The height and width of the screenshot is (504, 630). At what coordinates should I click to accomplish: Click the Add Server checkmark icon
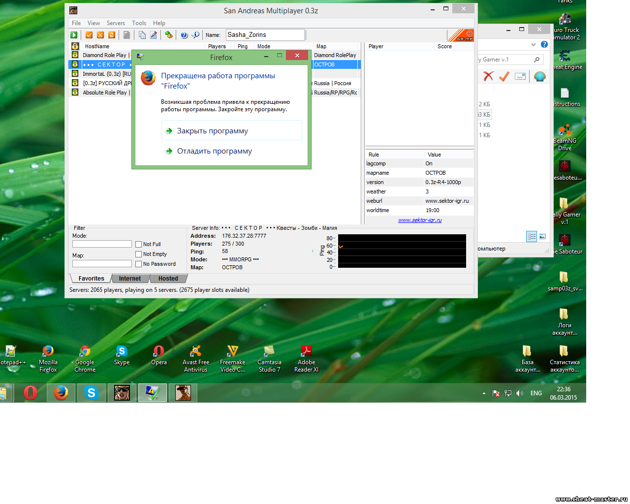point(89,35)
